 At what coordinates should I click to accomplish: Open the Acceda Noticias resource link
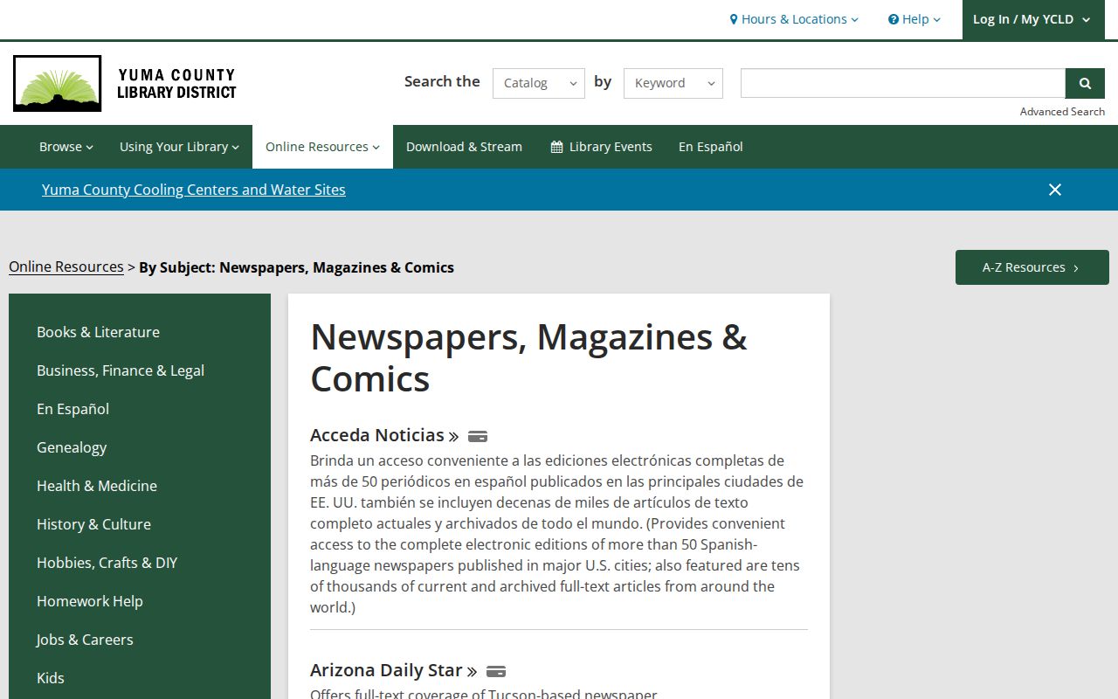click(384, 435)
